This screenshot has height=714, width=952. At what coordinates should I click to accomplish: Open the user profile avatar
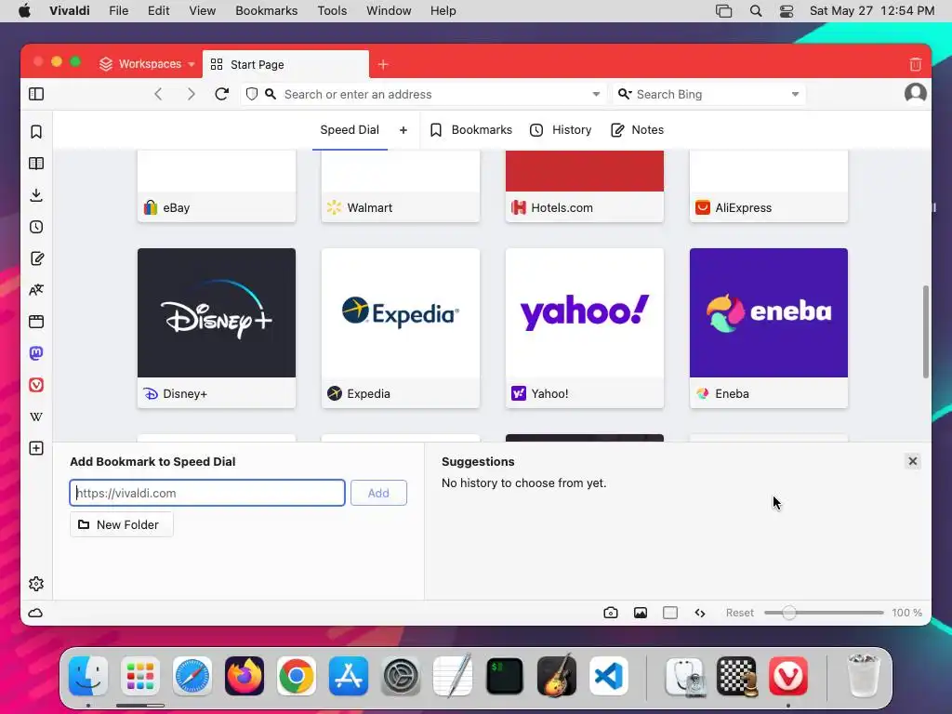point(916,94)
